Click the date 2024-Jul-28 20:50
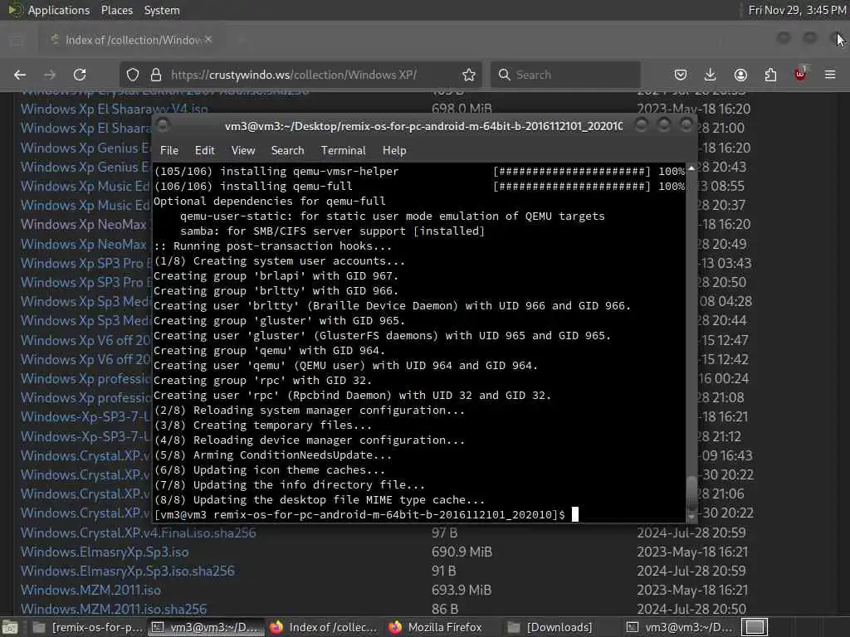This screenshot has width=850, height=637. pyautogui.click(x=691, y=609)
